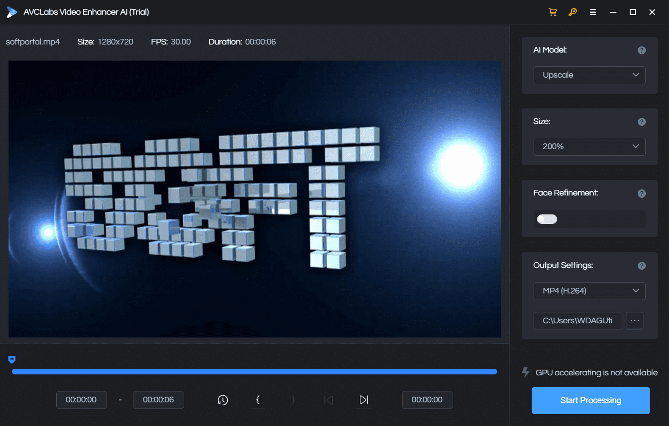Toggle the Face Refinement switch
Screen dimensions: 669x426
point(547,219)
